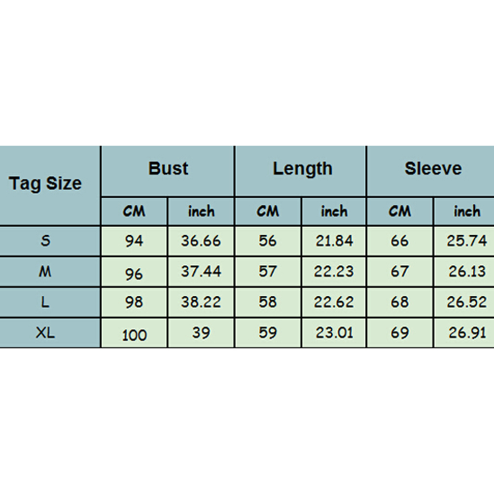
Task: Select the 23.01 length inch cell
Action: [x=334, y=333]
